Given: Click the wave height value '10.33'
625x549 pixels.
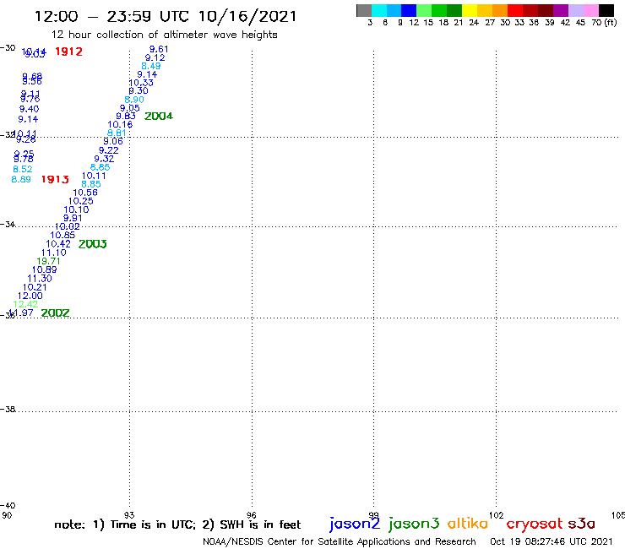Looking at the screenshot, I should [141, 83].
